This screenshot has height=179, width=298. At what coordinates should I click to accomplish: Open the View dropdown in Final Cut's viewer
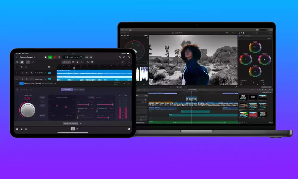pyautogui.click(x=233, y=32)
